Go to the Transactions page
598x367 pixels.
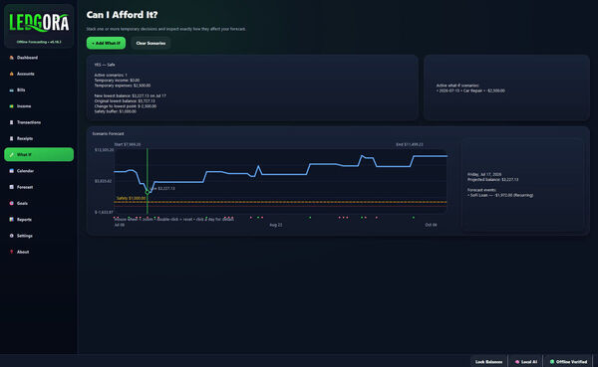39,122
